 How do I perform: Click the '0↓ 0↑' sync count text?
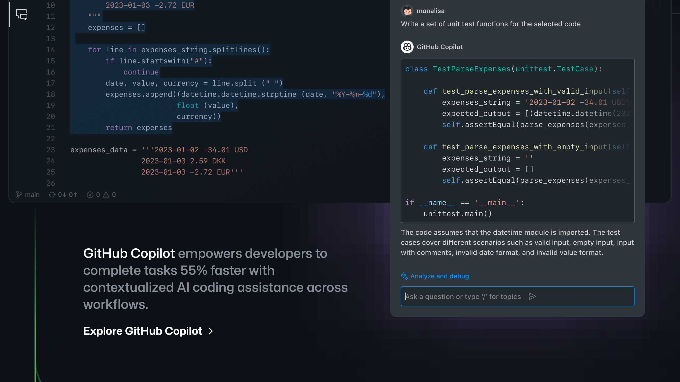[x=68, y=195]
